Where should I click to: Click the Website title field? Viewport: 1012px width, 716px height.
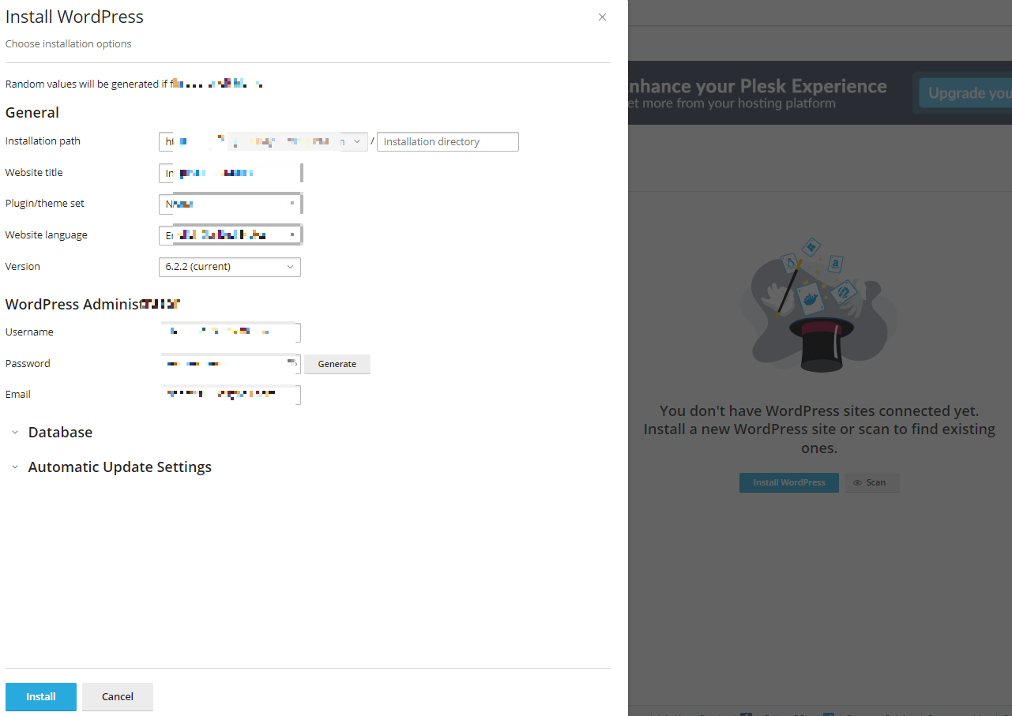[x=230, y=173]
